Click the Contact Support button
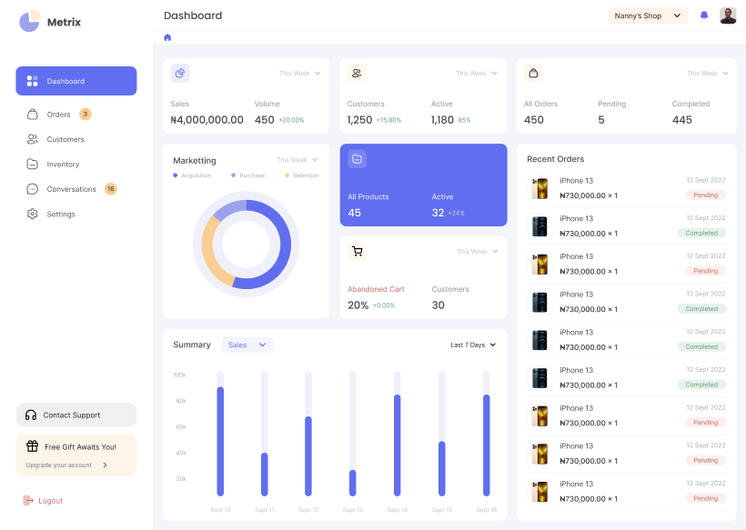This screenshot has height=530, width=746. pyautogui.click(x=76, y=415)
